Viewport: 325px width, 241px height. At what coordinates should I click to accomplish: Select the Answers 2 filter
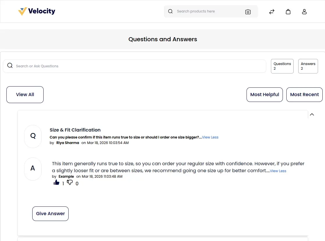coord(308,66)
